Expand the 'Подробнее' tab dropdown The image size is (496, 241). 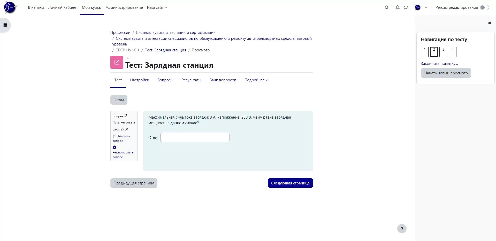pos(256,80)
